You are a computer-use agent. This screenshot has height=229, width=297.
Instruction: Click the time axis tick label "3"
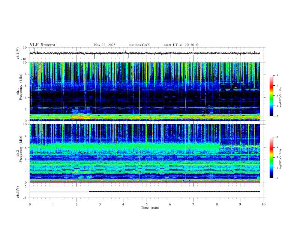(x=100, y=204)
